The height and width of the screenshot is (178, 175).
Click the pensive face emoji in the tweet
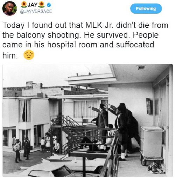click(x=29, y=55)
